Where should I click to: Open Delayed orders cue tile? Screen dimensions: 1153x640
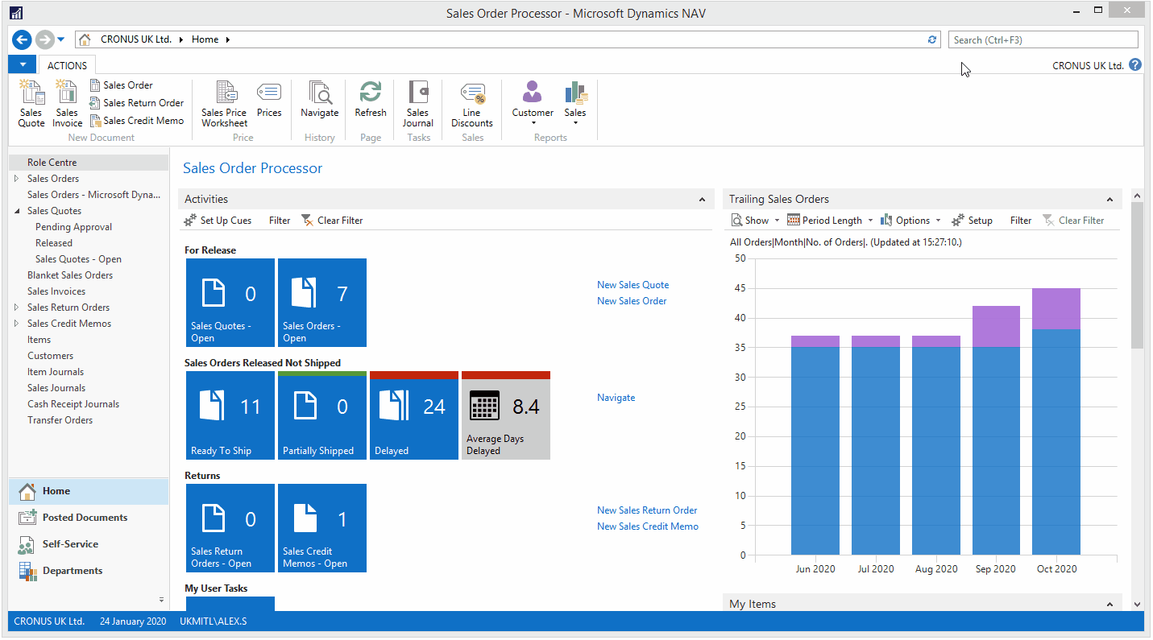click(x=414, y=415)
